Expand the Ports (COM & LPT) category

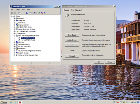pyautogui.click(x=14, y=46)
